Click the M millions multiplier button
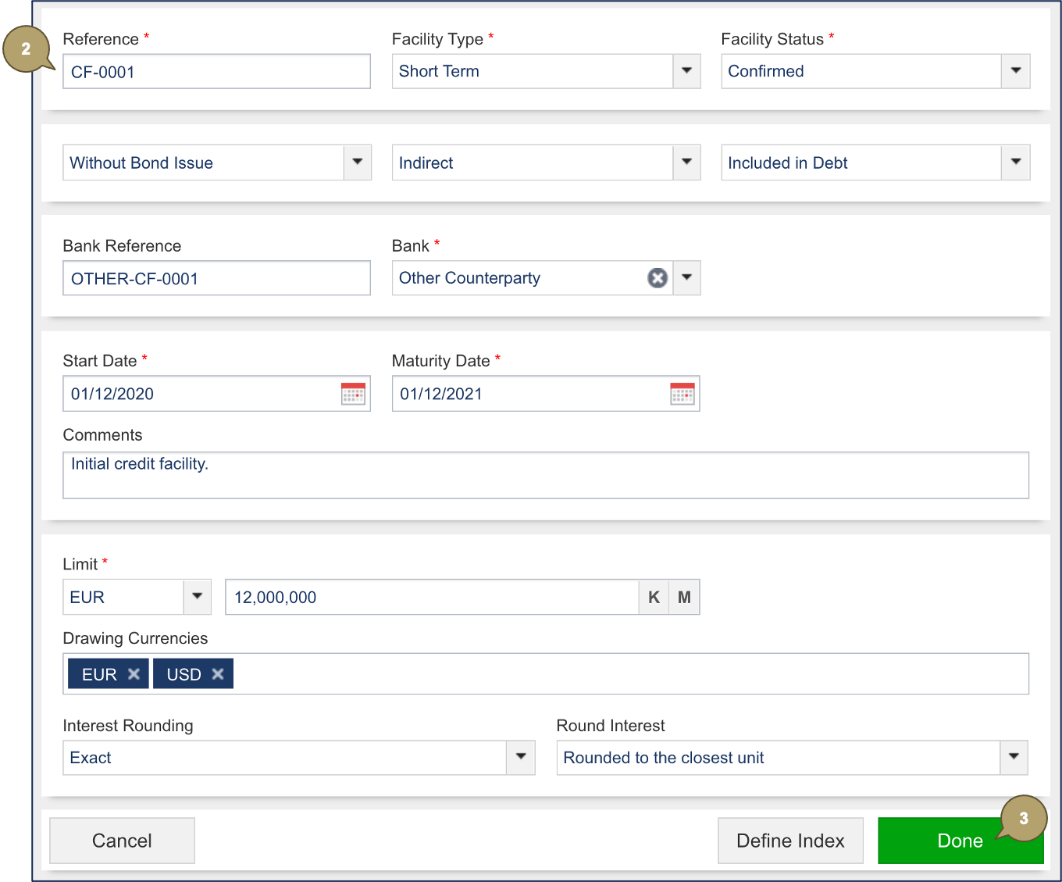Image resolution: width=1062 pixels, height=882 pixels. click(684, 598)
